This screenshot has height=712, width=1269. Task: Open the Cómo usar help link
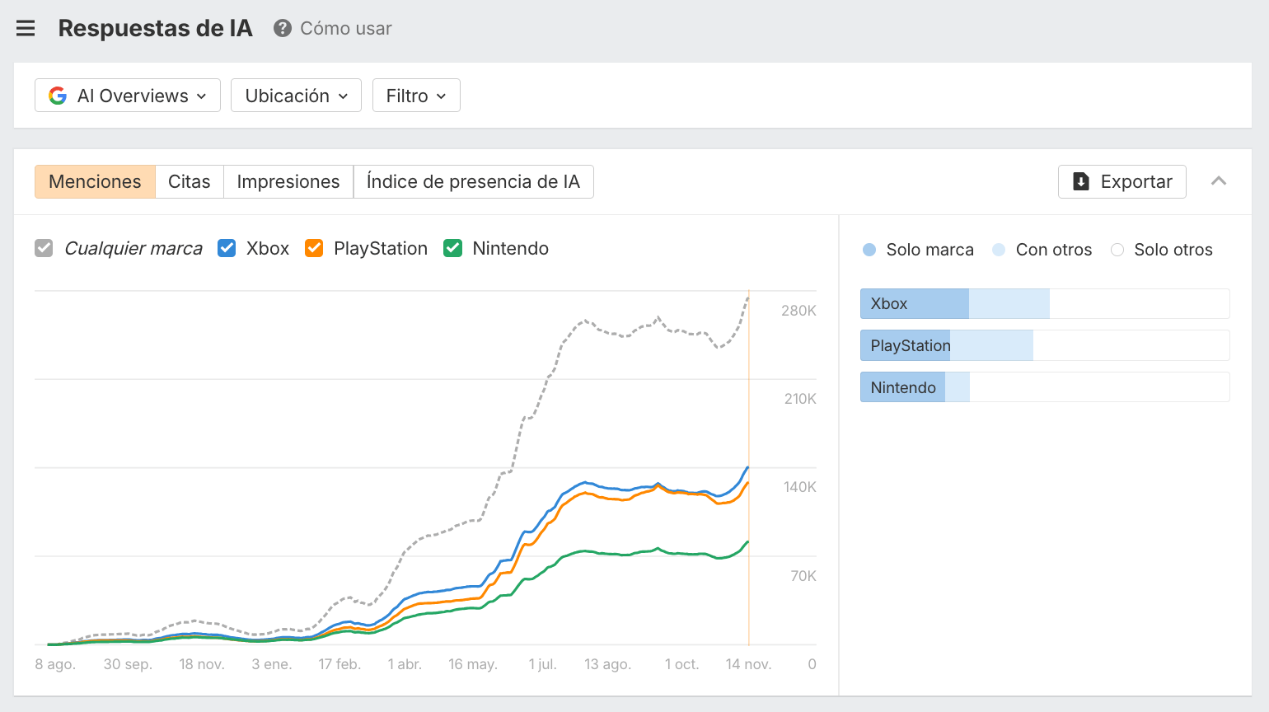346,28
